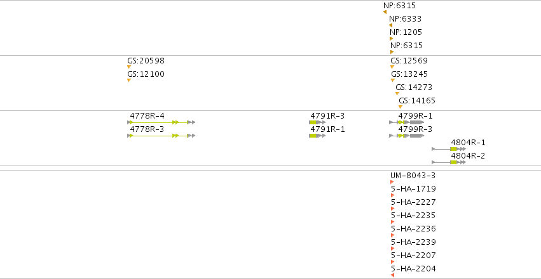Click the 5-HA-2239 label text
Viewport: 541px width, 279px height.
(413, 242)
